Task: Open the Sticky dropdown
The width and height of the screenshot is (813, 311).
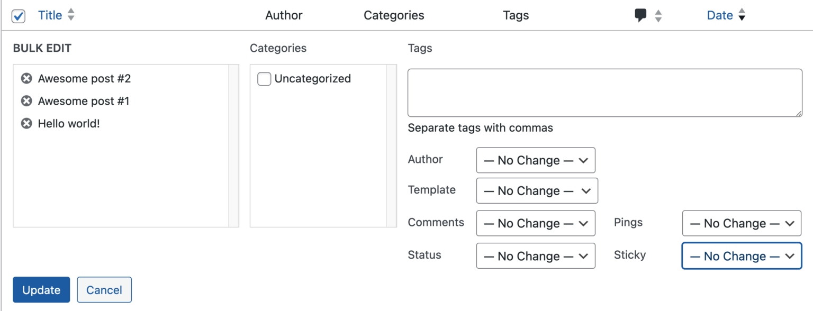Action: (x=741, y=255)
